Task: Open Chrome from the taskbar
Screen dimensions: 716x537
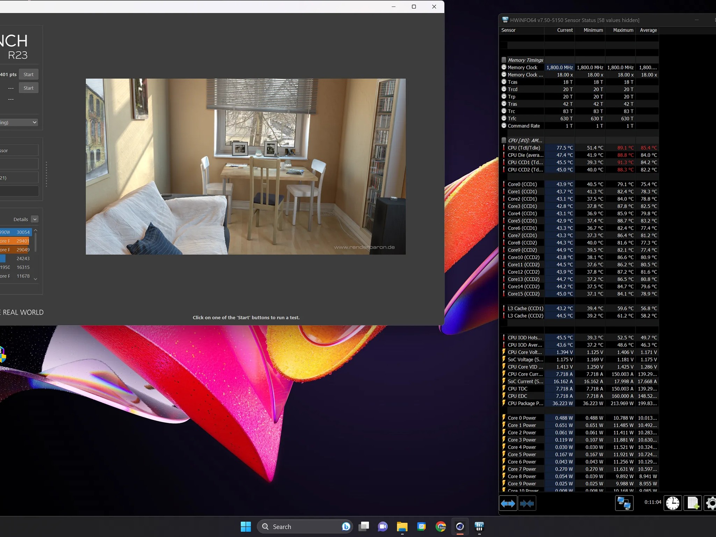Action: coord(441,527)
